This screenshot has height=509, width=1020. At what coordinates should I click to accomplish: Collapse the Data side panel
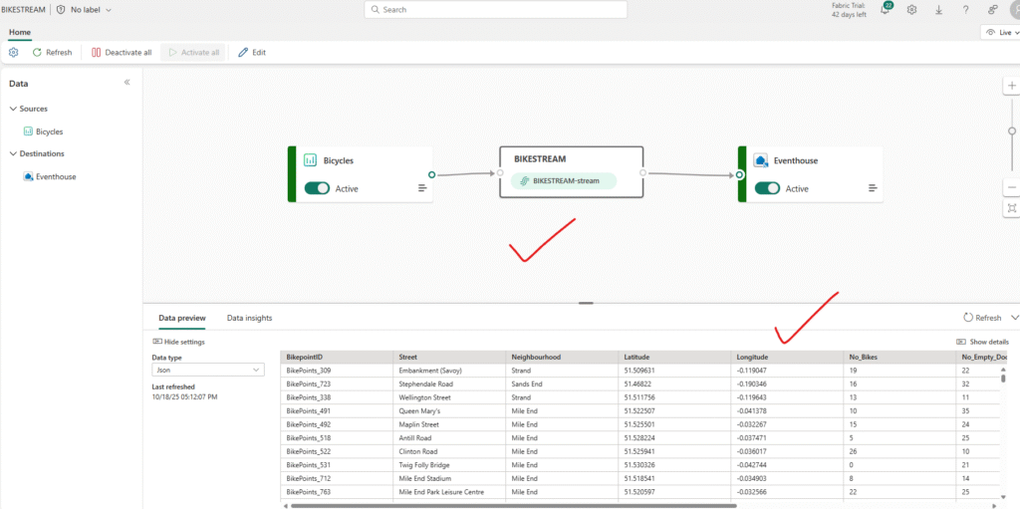tap(127, 83)
